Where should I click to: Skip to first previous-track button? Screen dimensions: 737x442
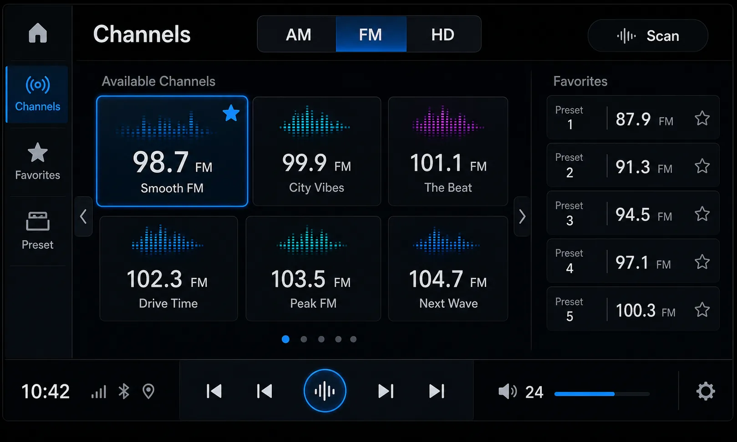214,391
